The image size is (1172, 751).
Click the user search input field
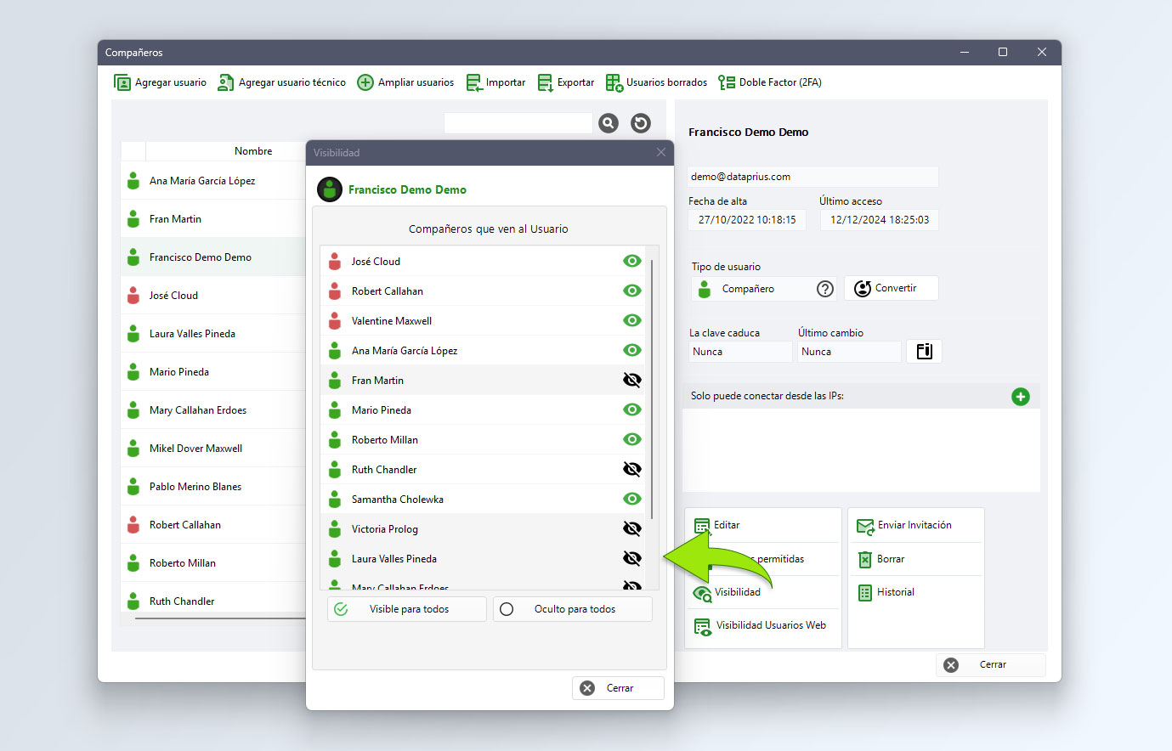click(518, 123)
